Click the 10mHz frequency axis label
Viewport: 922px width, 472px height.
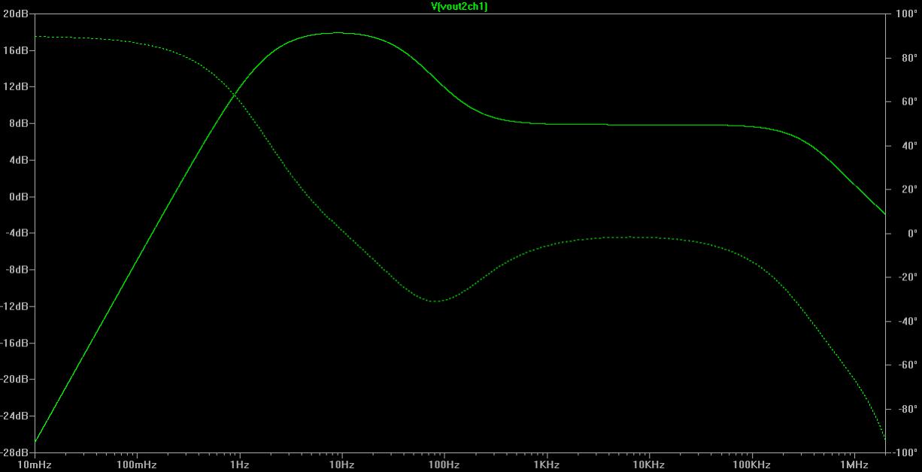click(35, 465)
